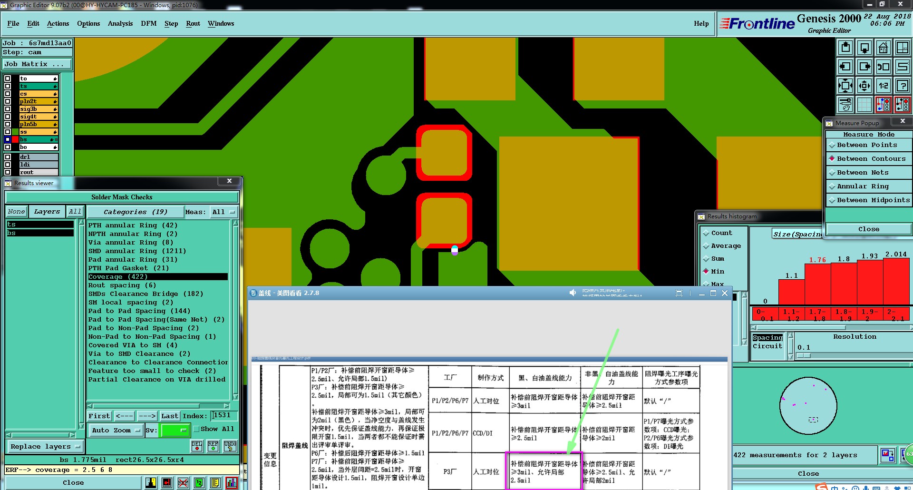
Task: Toggle the checkbox for layer 'drl'
Action: (8, 157)
